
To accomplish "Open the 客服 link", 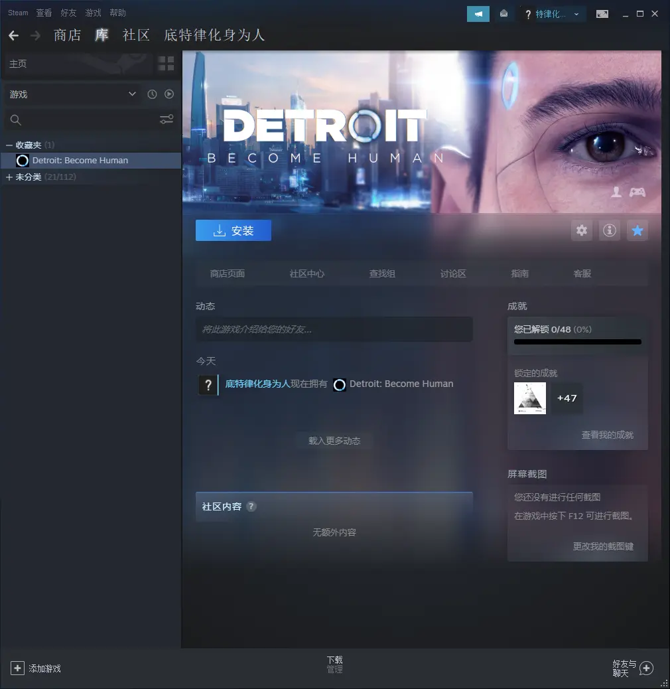I will pyautogui.click(x=582, y=273).
